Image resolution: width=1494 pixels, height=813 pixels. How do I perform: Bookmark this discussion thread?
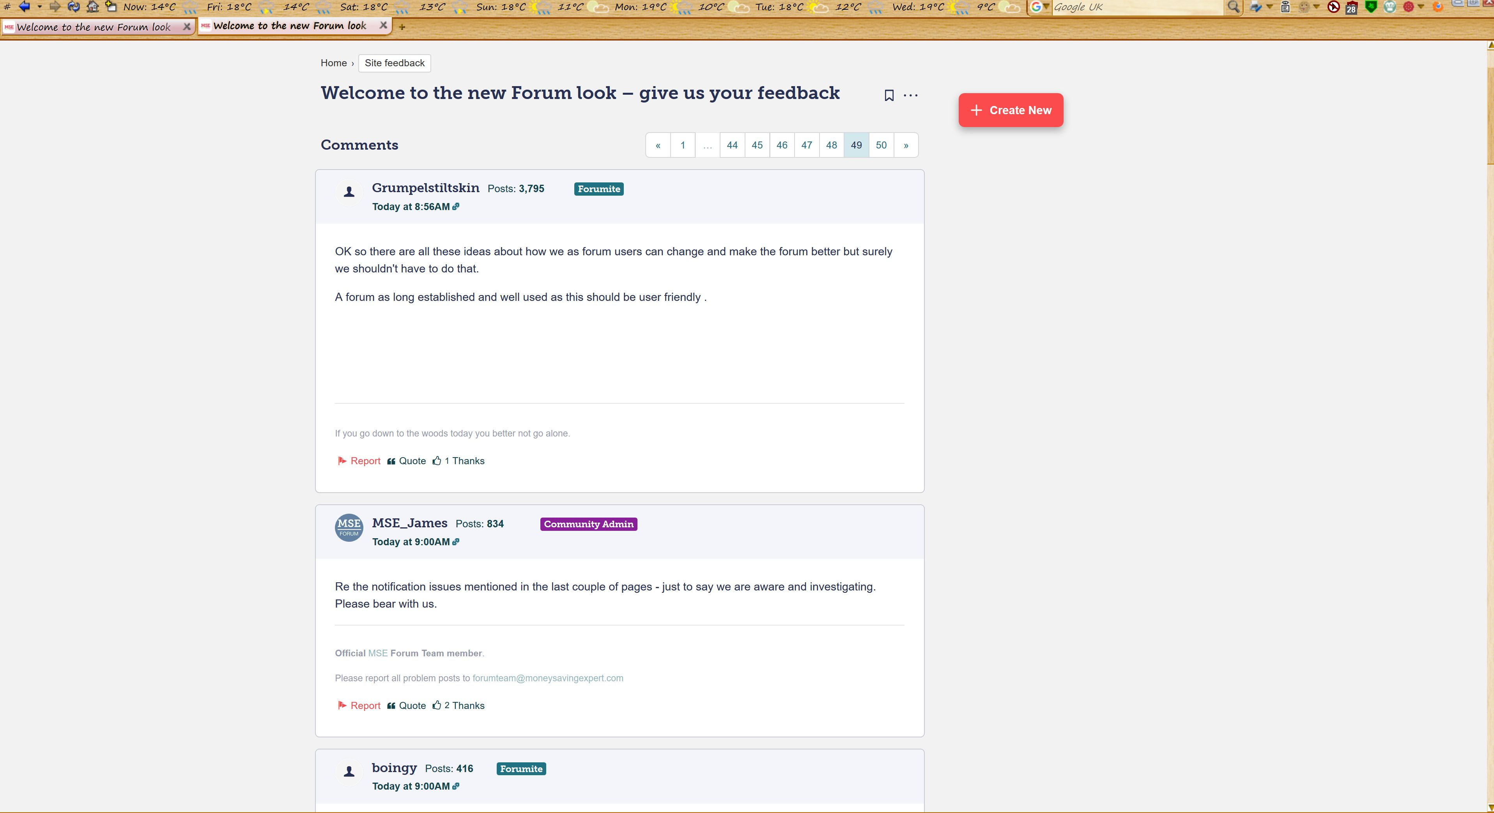point(889,95)
